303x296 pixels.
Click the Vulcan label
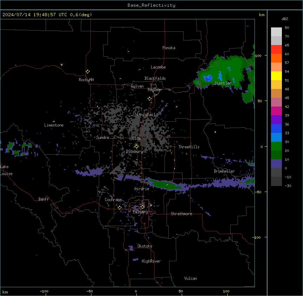point(191,278)
